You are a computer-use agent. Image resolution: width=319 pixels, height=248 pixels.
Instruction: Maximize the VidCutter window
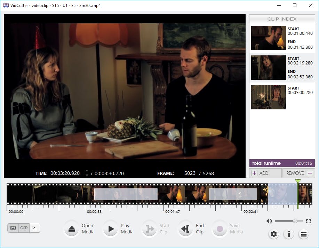[x=295, y=5]
